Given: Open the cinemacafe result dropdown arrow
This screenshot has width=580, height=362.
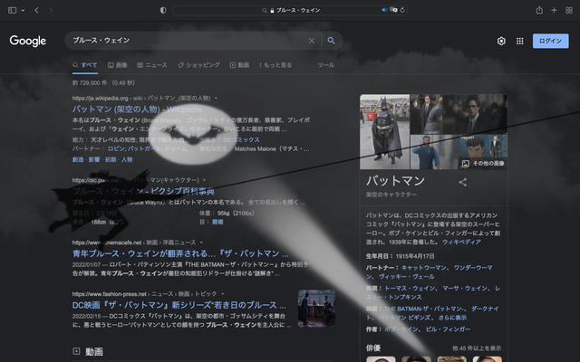Looking at the screenshot, I should click(201, 243).
